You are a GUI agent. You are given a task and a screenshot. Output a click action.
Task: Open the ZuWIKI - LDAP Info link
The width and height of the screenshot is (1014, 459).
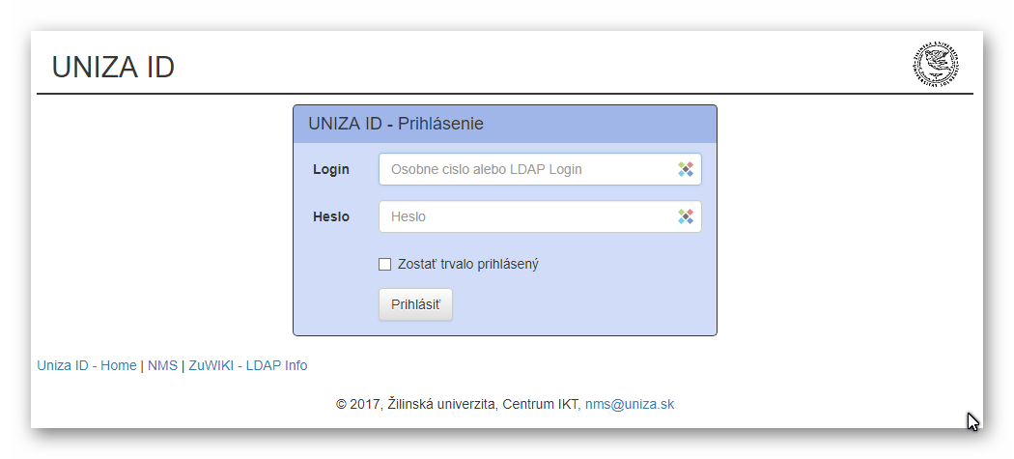point(247,365)
